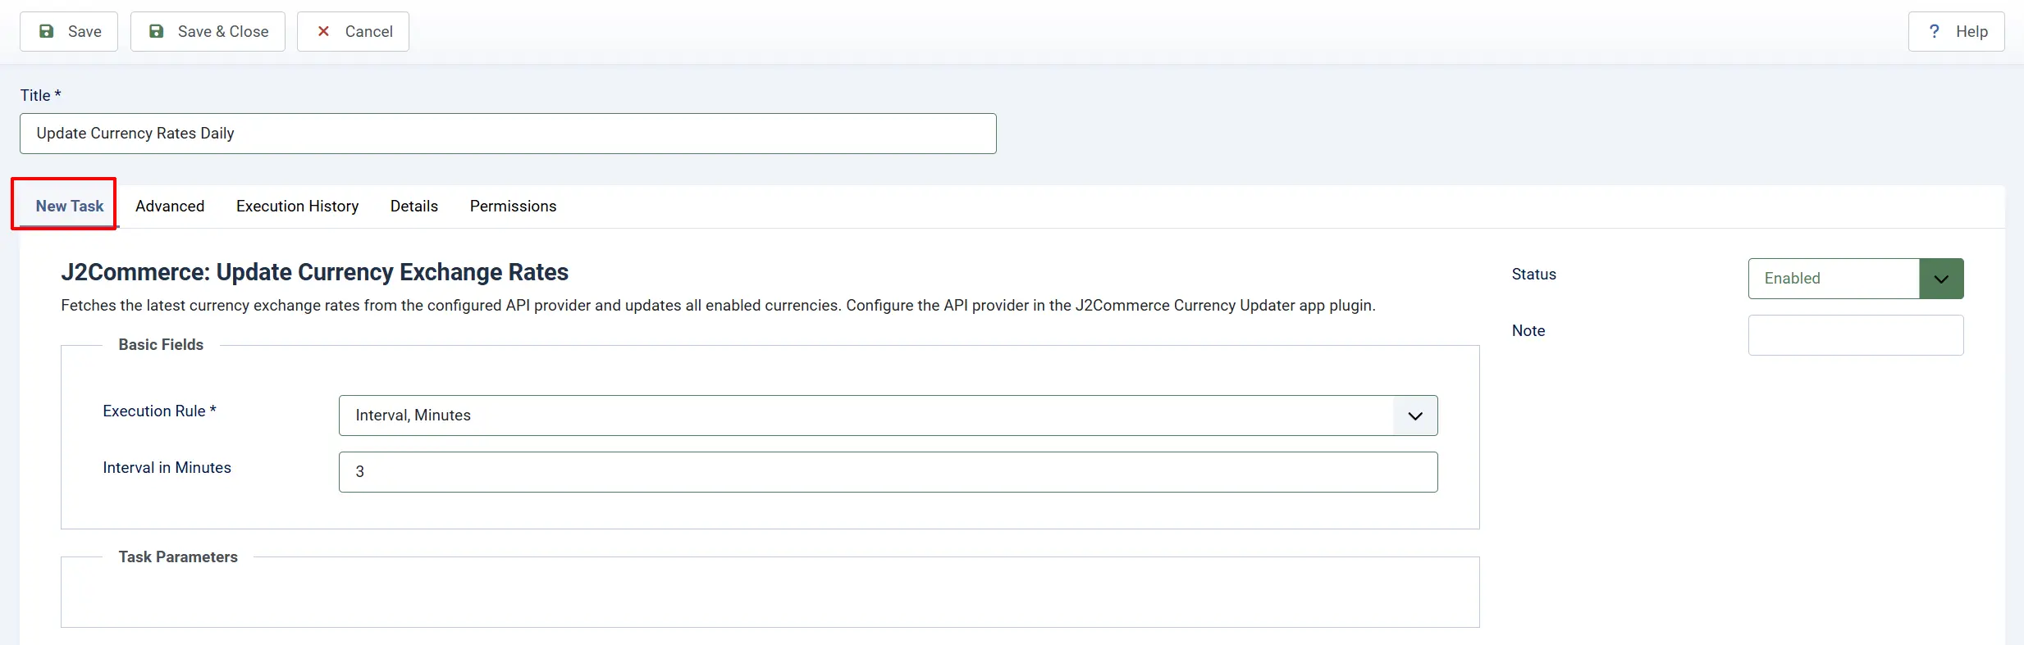Click the Interval in Minutes label

pyautogui.click(x=167, y=467)
